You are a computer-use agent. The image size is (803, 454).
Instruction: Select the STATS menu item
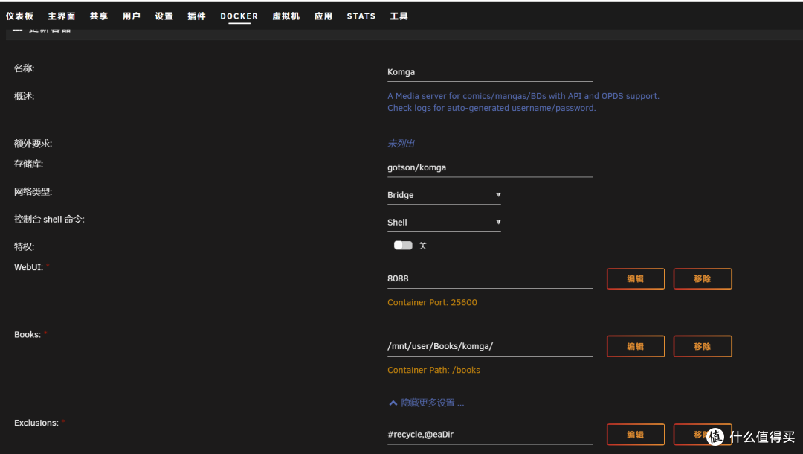(x=361, y=16)
